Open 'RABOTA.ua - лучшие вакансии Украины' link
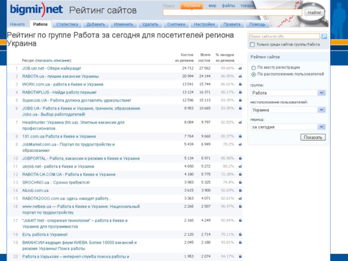348x261 pixels. (x=60, y=77)
